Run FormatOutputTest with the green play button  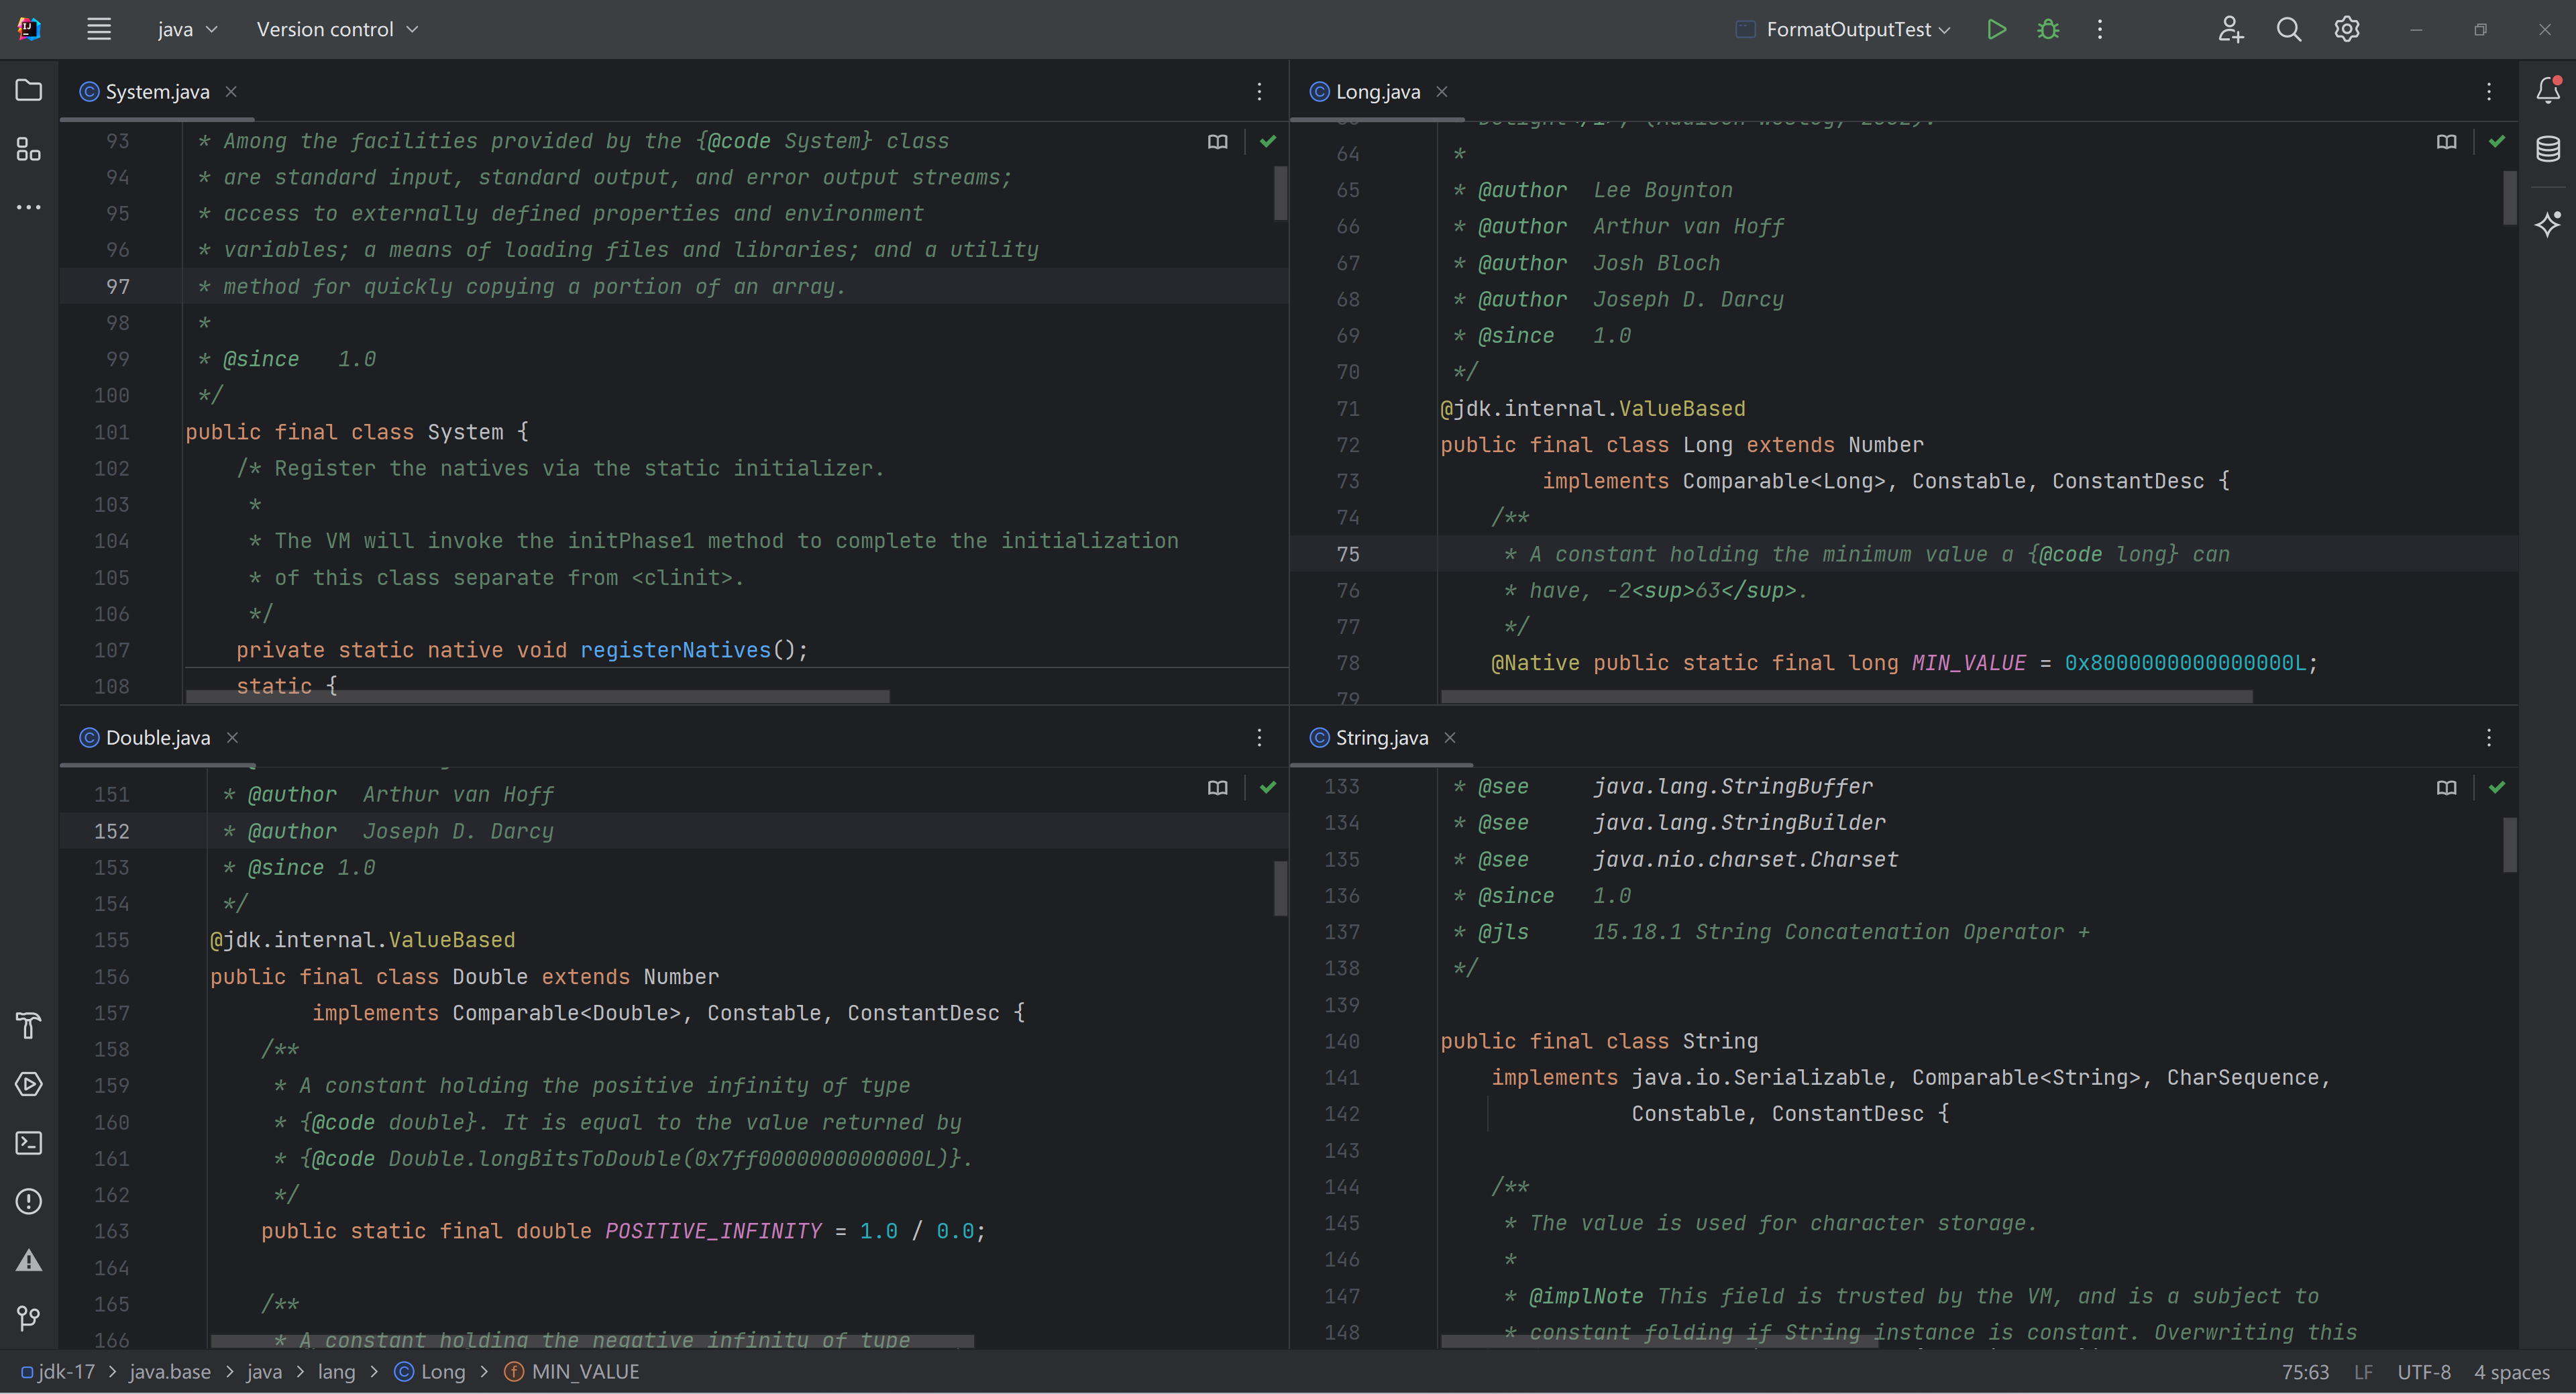[x=1996, y=29]
